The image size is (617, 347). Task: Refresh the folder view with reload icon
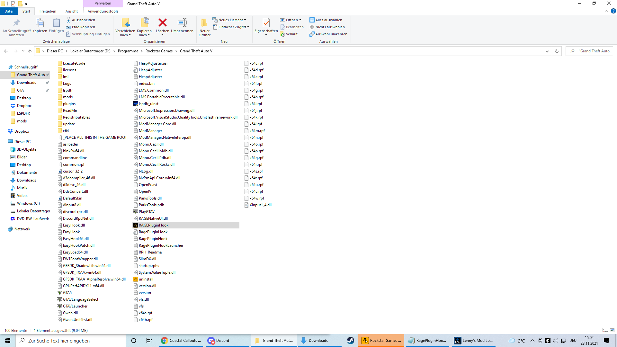click(x=557, y=51)
